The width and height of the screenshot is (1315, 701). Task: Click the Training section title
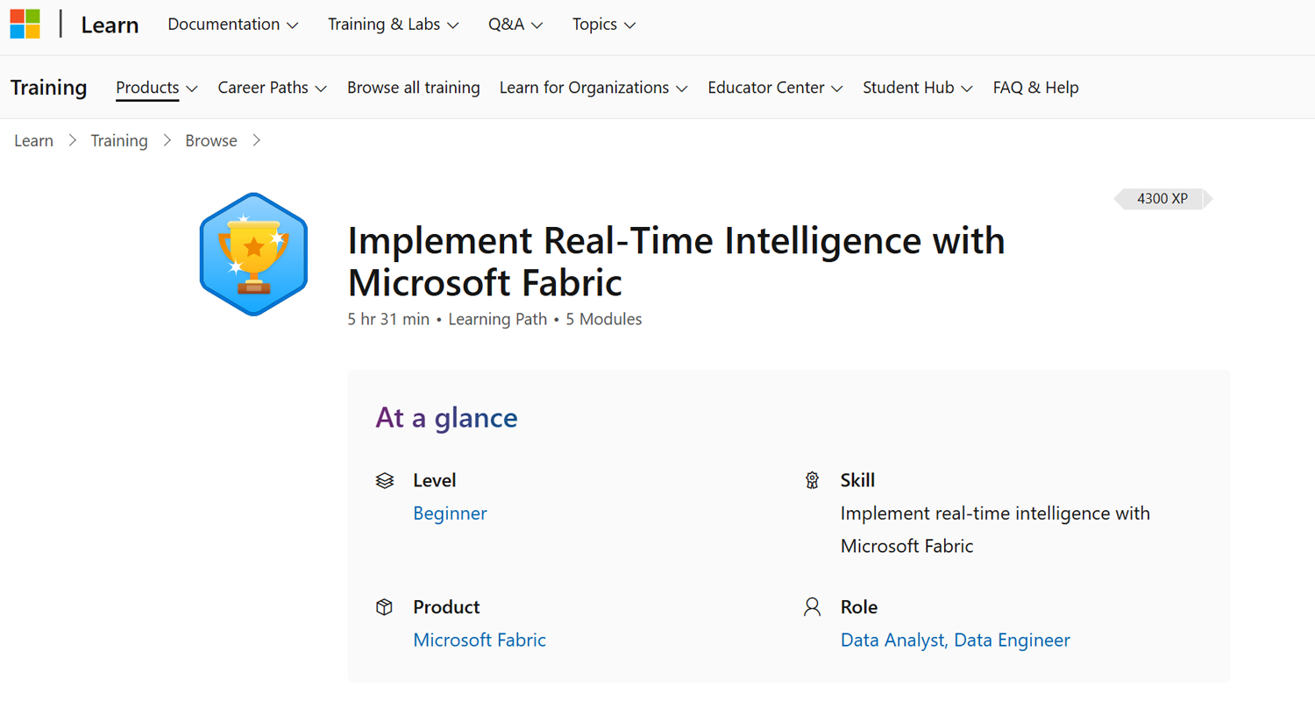click(49, 88)
